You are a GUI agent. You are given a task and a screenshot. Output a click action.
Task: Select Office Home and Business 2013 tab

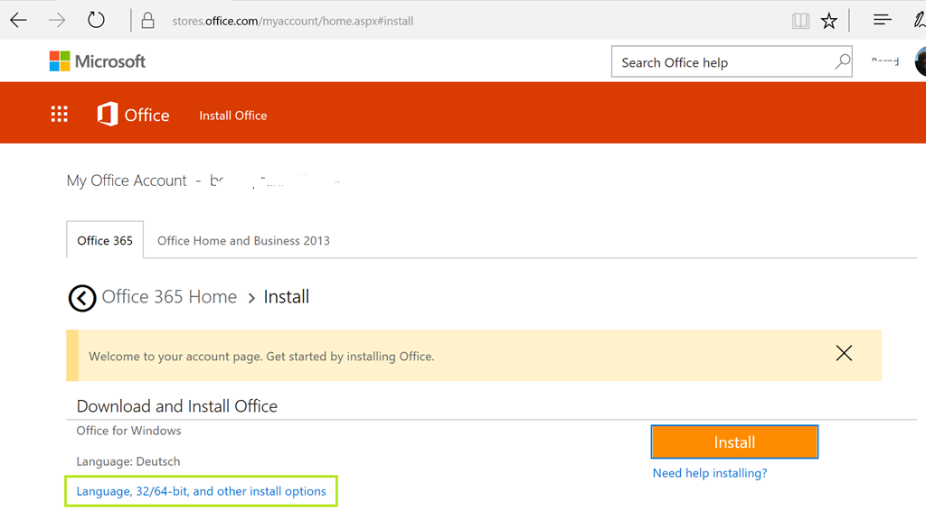click(243, 240)
